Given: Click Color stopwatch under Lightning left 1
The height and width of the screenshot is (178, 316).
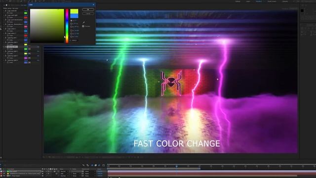Looking at the screenshot, I should pyautogui.click(x=8, y=40).
